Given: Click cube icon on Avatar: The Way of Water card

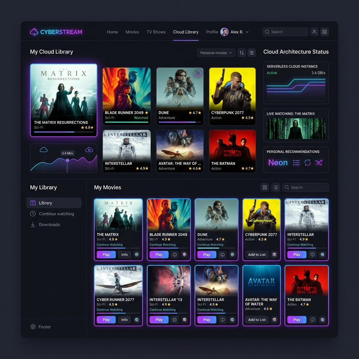Looking at the screenshot, I should pos(274,320).
